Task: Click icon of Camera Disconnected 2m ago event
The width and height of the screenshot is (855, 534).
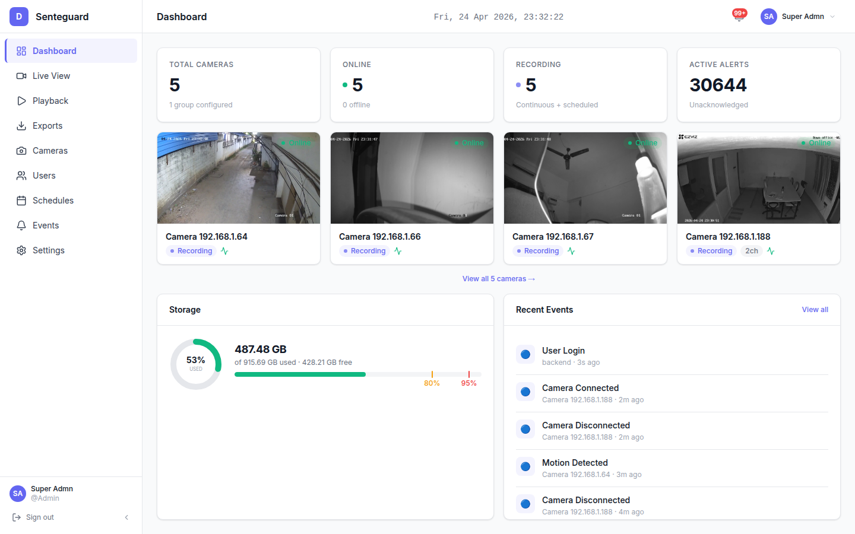Action: (x=525, y=430)
